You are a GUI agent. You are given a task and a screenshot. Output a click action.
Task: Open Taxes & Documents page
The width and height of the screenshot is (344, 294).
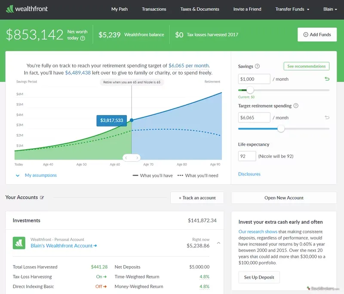click(x=200, y=9)
